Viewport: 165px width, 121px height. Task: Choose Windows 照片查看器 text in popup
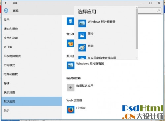pos(101,21)
